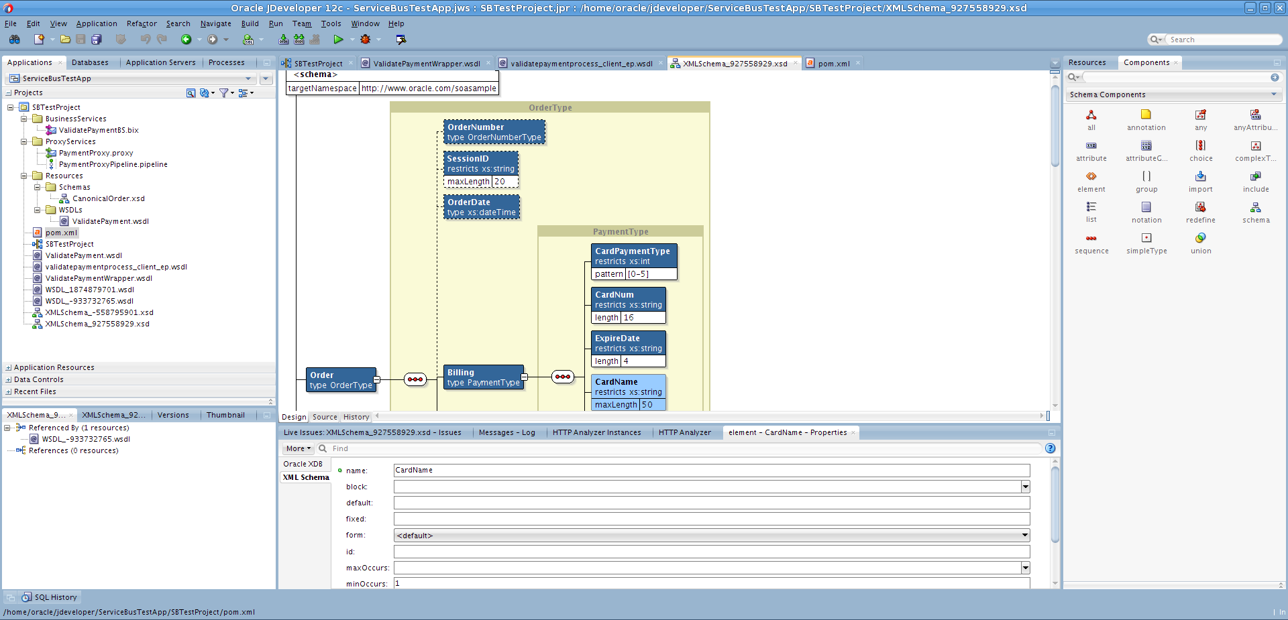Viewport: 1288px width, 620px height.
Task: Open the SQL worksheet toolbar icon
Action: click(x=248, y=40)
